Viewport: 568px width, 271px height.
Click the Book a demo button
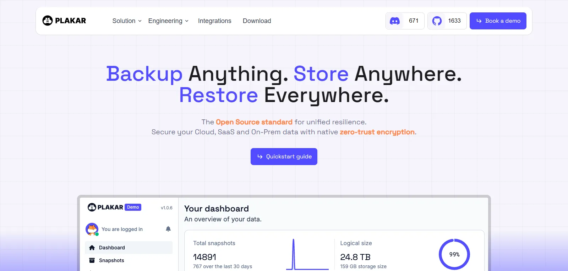coord(498,21)
